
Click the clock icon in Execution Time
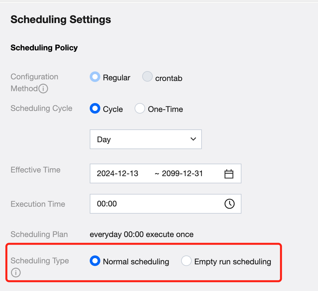click(229, 204)
